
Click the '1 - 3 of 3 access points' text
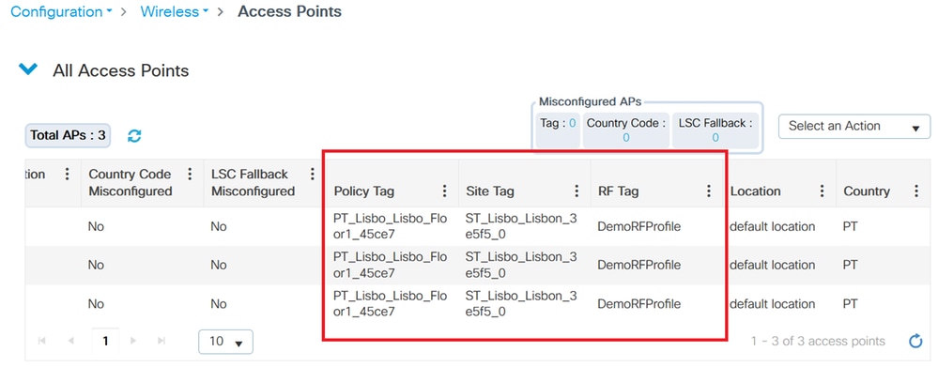pos(818,342)
